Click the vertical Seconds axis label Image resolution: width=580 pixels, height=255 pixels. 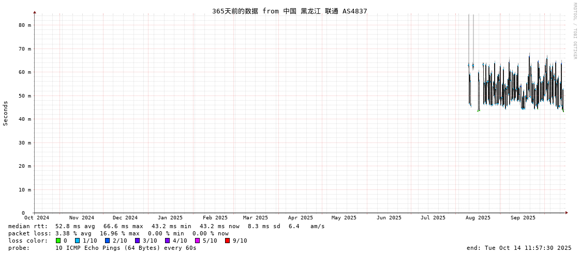[x=6, y=113]
